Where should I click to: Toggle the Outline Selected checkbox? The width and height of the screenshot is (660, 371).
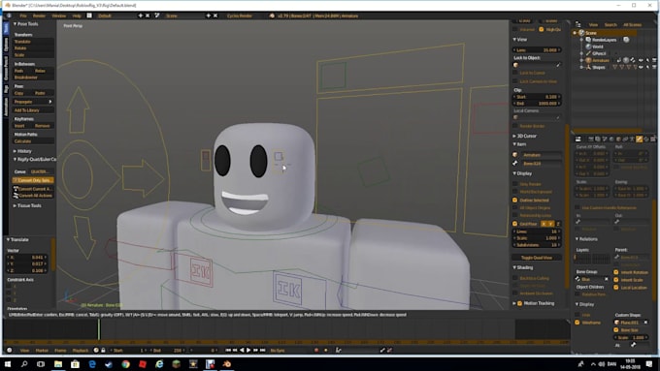tap(514, 200)
